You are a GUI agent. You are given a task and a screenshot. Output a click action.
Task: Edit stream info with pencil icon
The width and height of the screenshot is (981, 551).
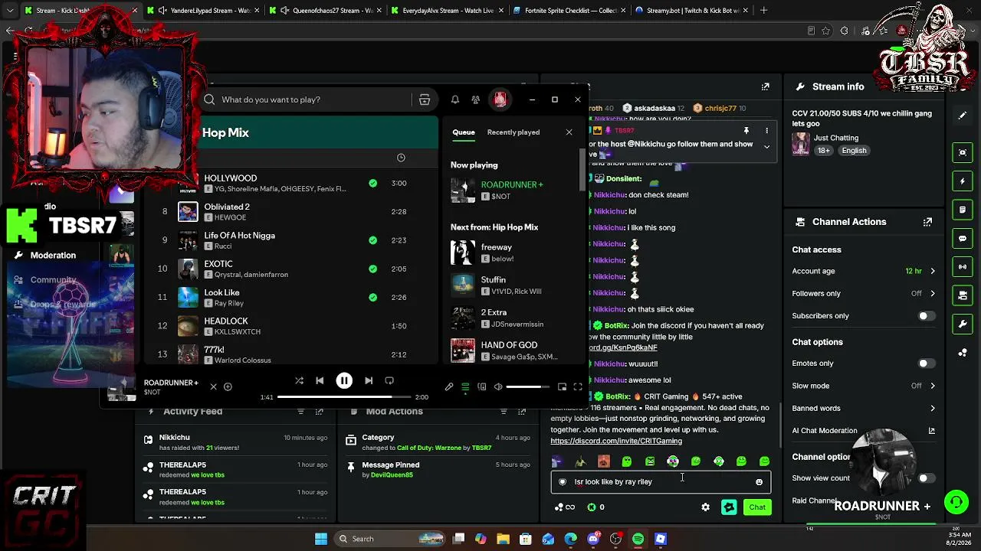[x=963, y=116]
